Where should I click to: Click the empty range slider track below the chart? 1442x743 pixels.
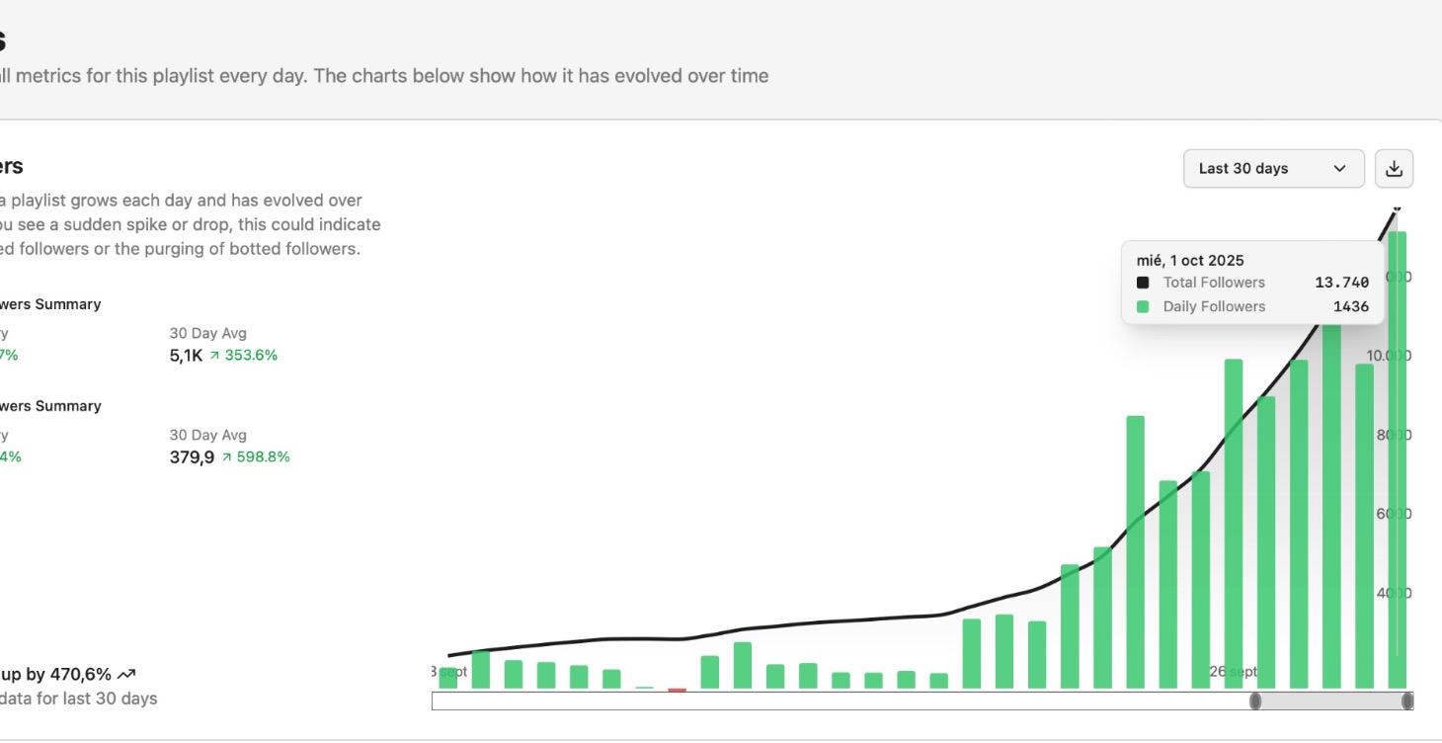840,702
